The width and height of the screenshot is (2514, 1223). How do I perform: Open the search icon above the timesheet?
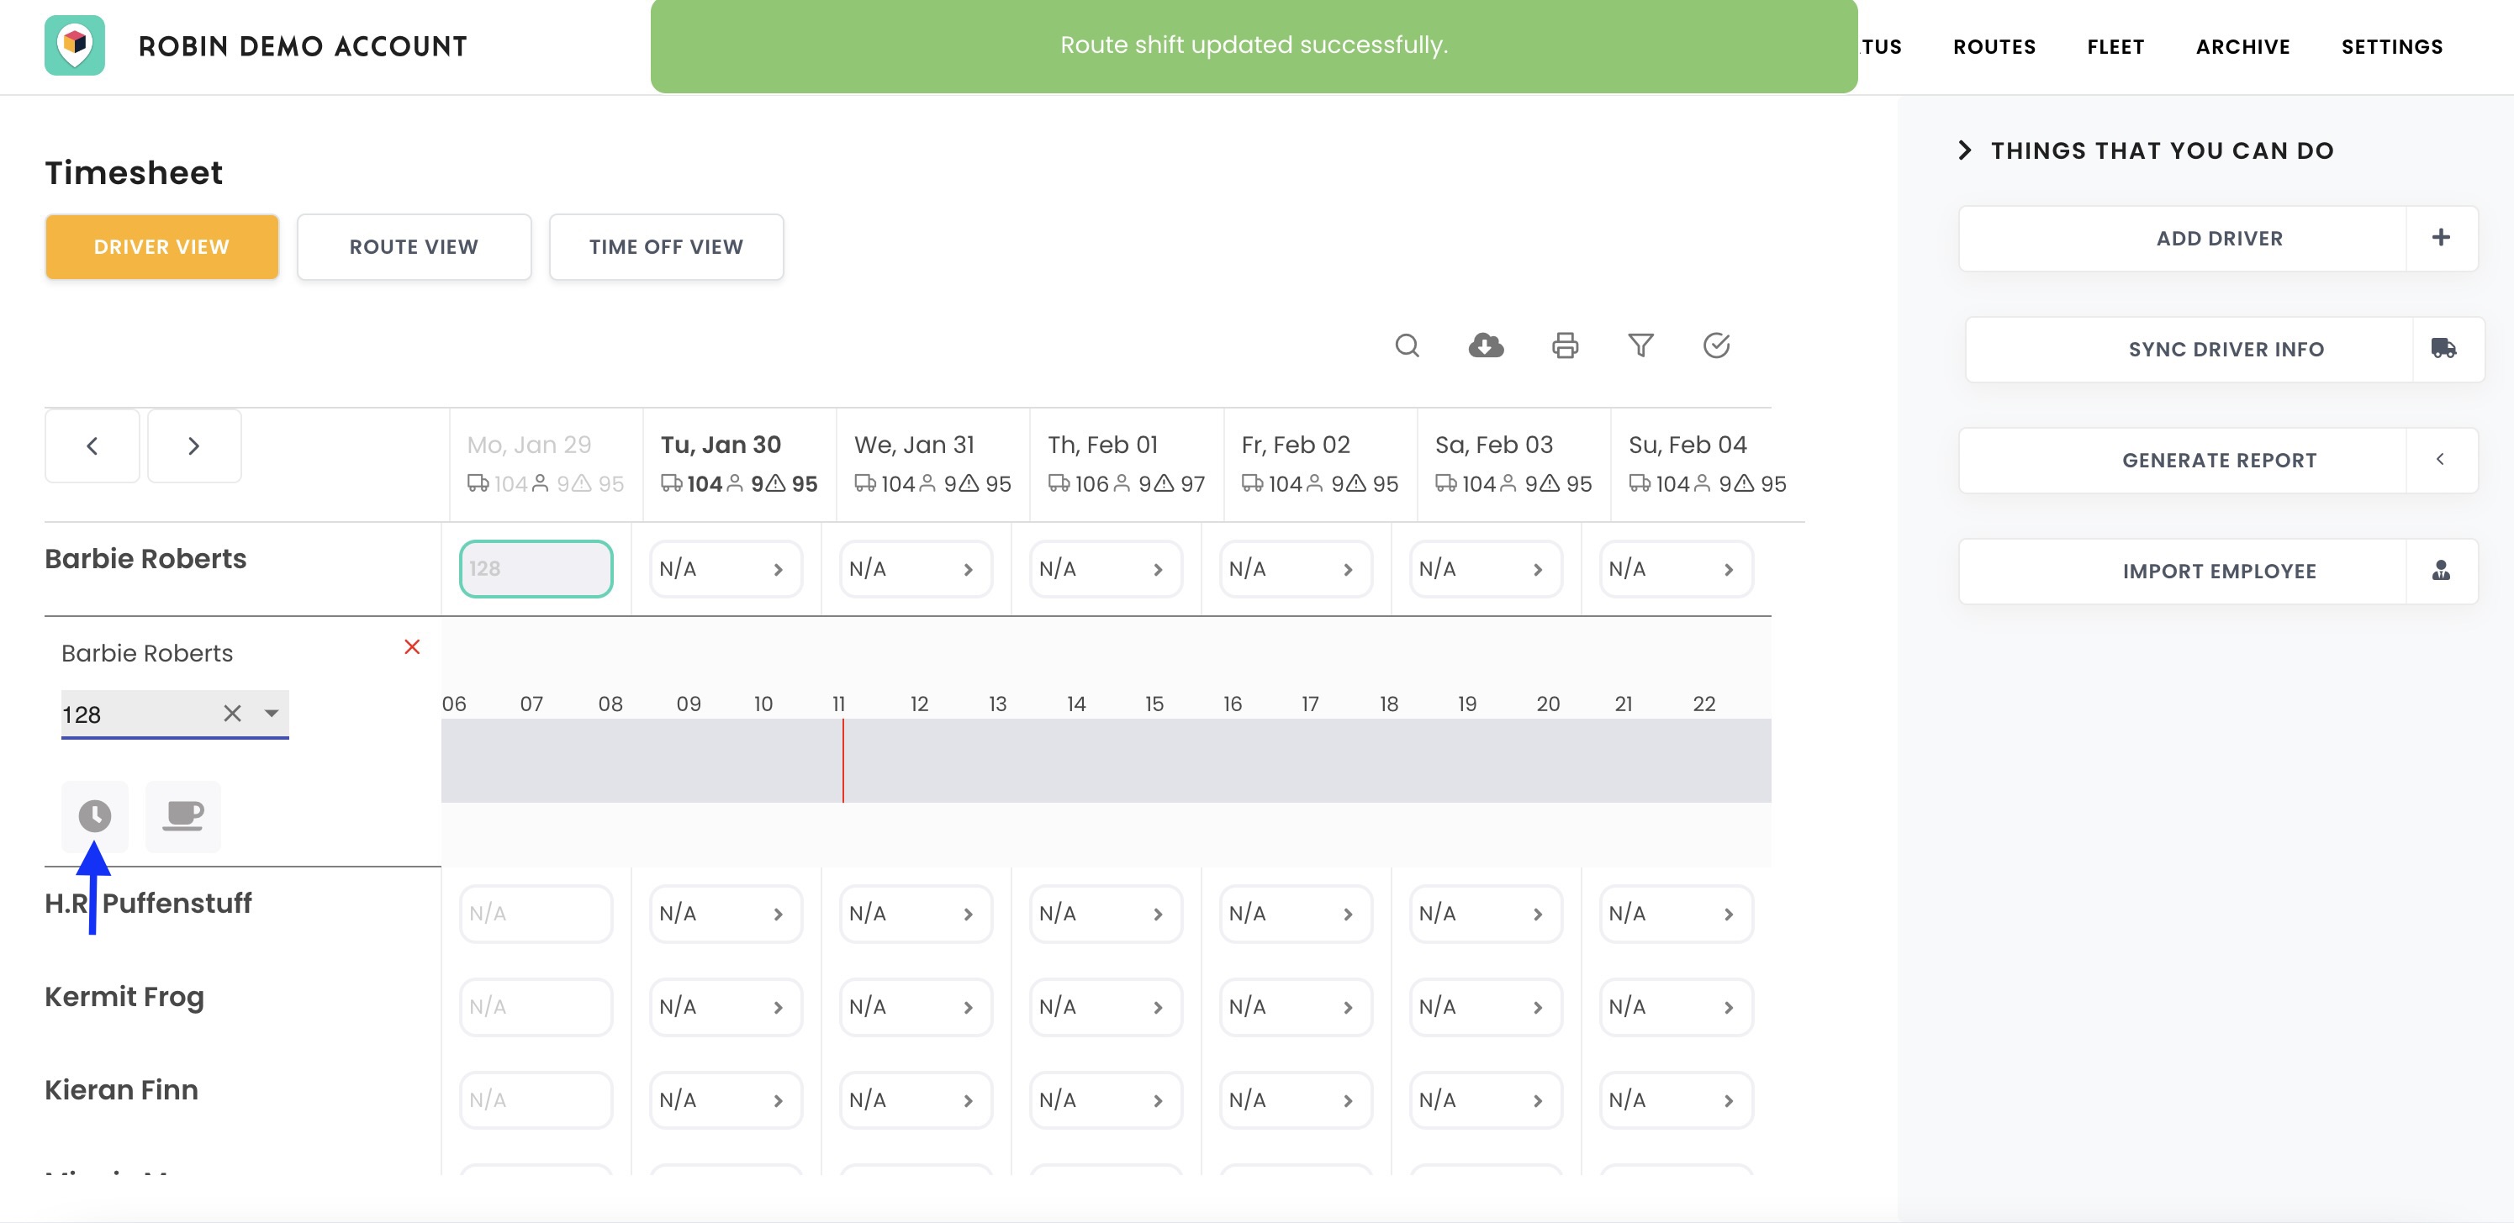tap(1408, 345)
